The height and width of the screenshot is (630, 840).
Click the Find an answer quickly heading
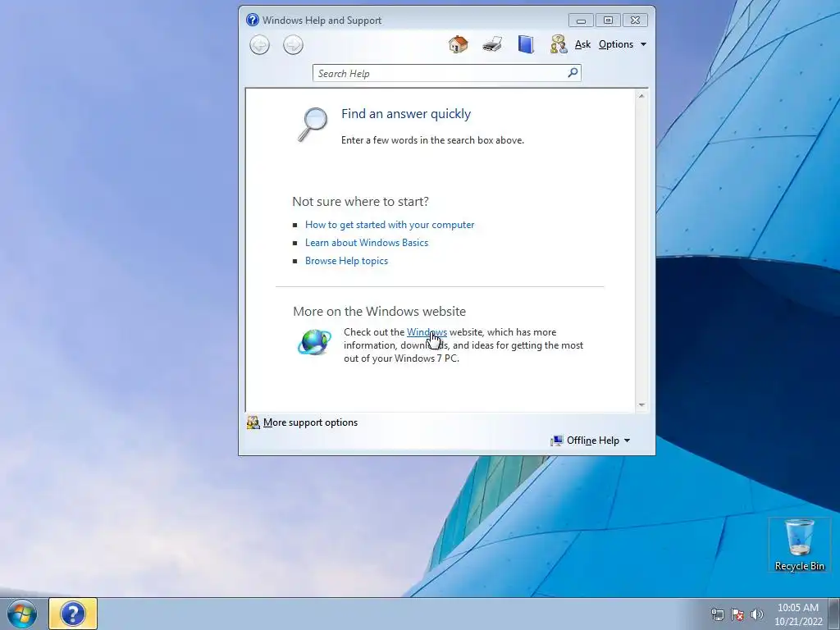coord(406,113)
